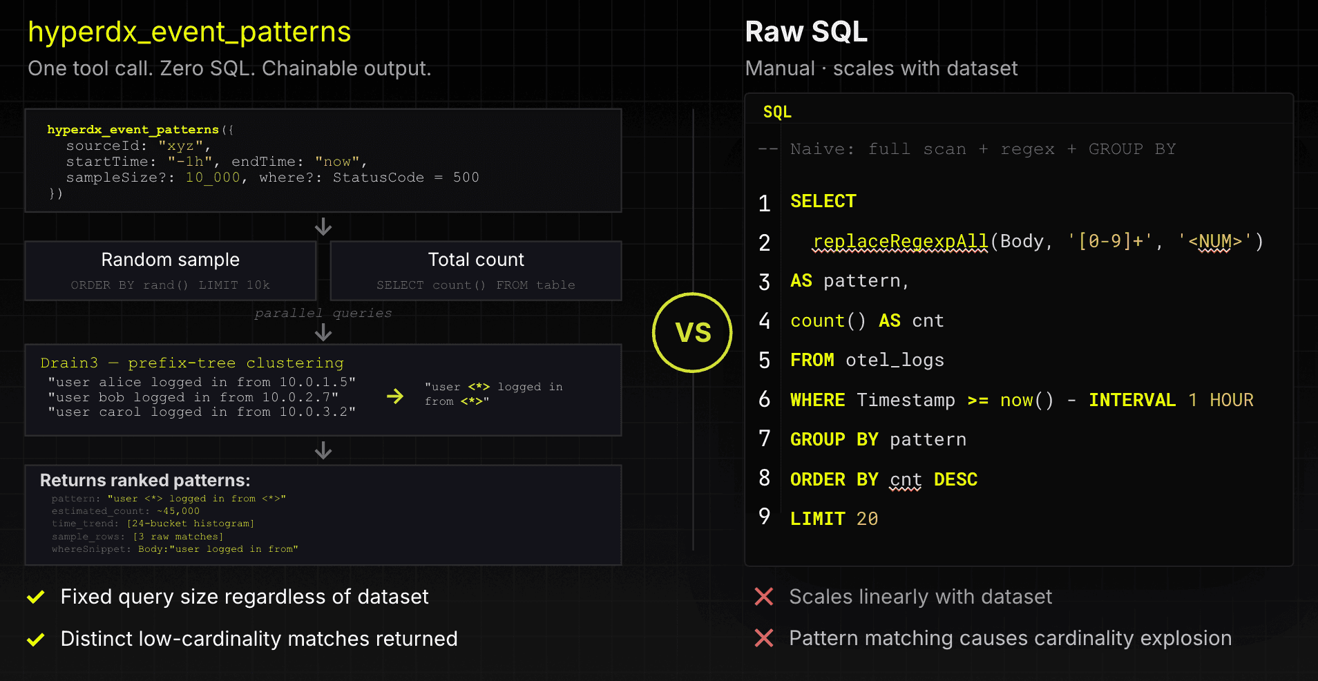Click LIMIT 20 on line 9
Viewport: 1318px width, 681px height.
[x=834, y=519]
